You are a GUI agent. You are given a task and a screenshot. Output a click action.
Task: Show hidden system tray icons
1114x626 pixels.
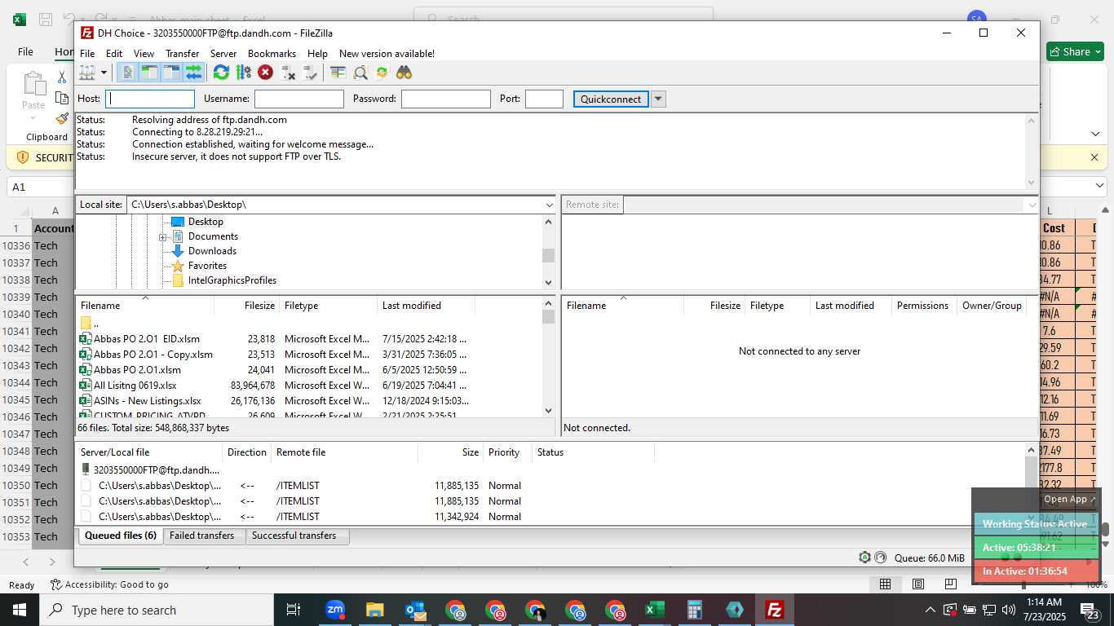(x=930, y=610)
